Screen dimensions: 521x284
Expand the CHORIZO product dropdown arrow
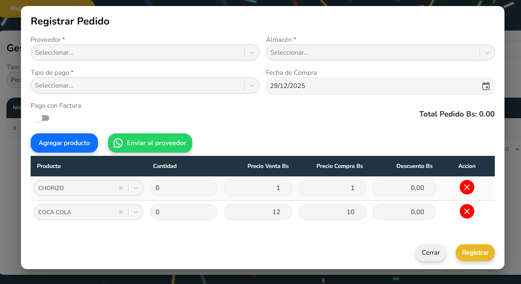[136, 188]
